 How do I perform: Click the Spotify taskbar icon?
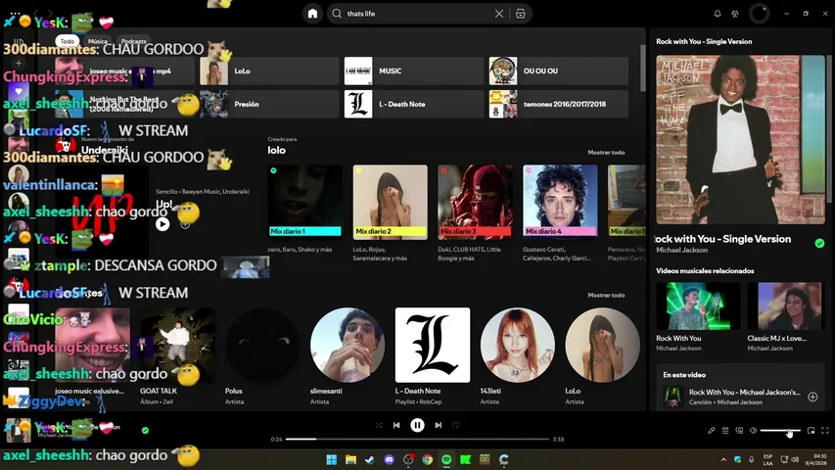coord(446,459)
